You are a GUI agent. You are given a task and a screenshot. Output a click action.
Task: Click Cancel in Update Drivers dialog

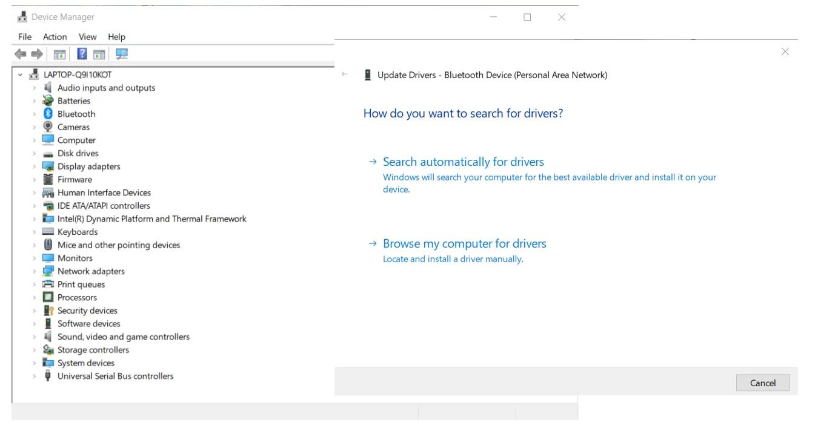763,383
